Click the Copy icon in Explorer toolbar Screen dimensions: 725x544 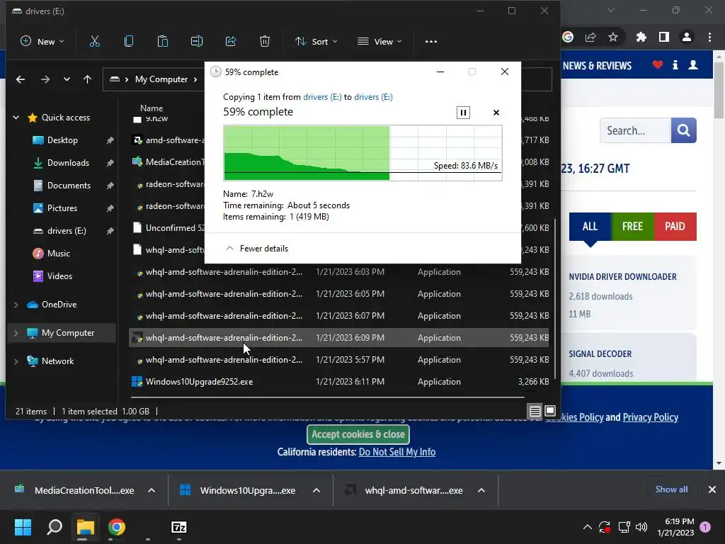(x=129, y=41)
